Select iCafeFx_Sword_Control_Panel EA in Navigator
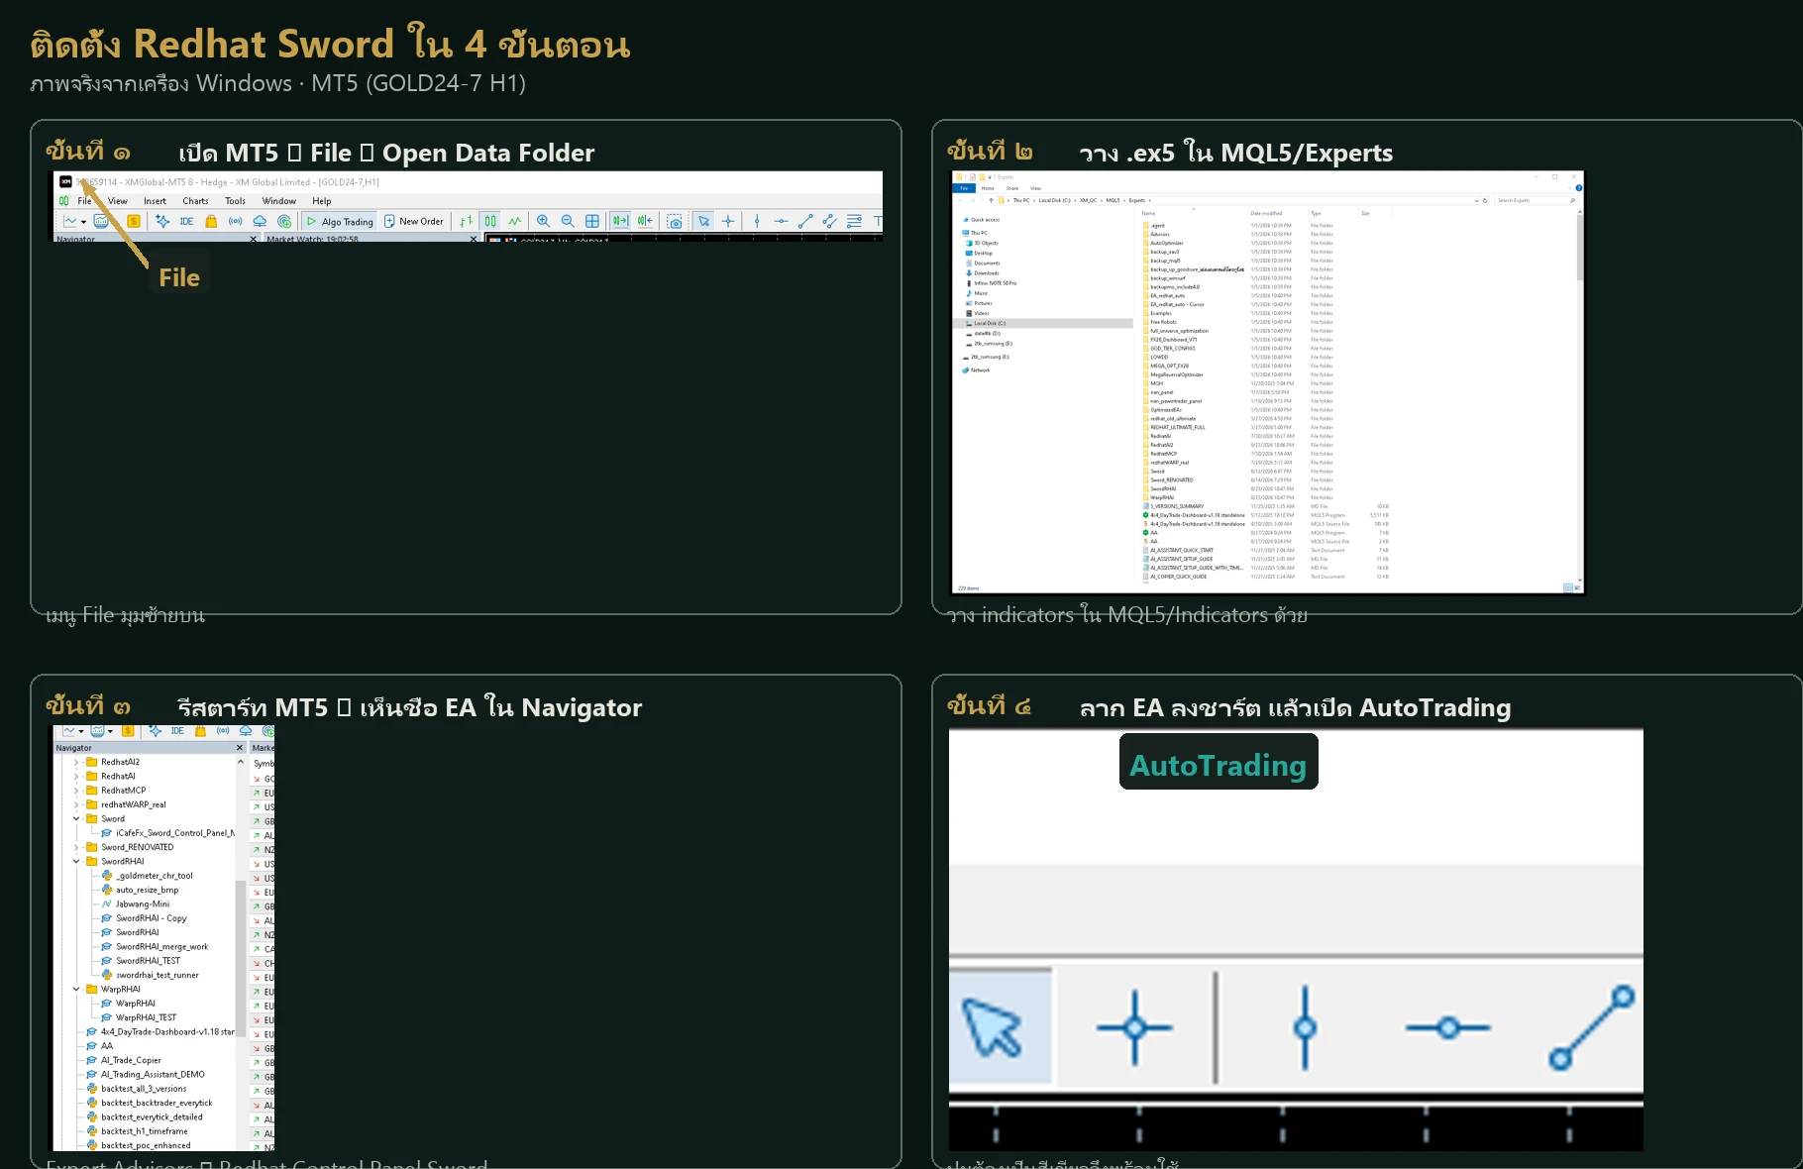The height and width of the screenshot is (1169, 1803). [x=168, y=833]
